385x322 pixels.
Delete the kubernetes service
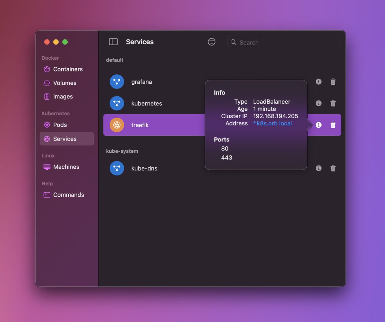[333, 103]
